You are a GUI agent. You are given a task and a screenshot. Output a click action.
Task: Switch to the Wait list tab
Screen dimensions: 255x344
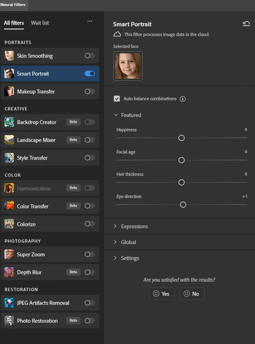click(x=40, y=23)
